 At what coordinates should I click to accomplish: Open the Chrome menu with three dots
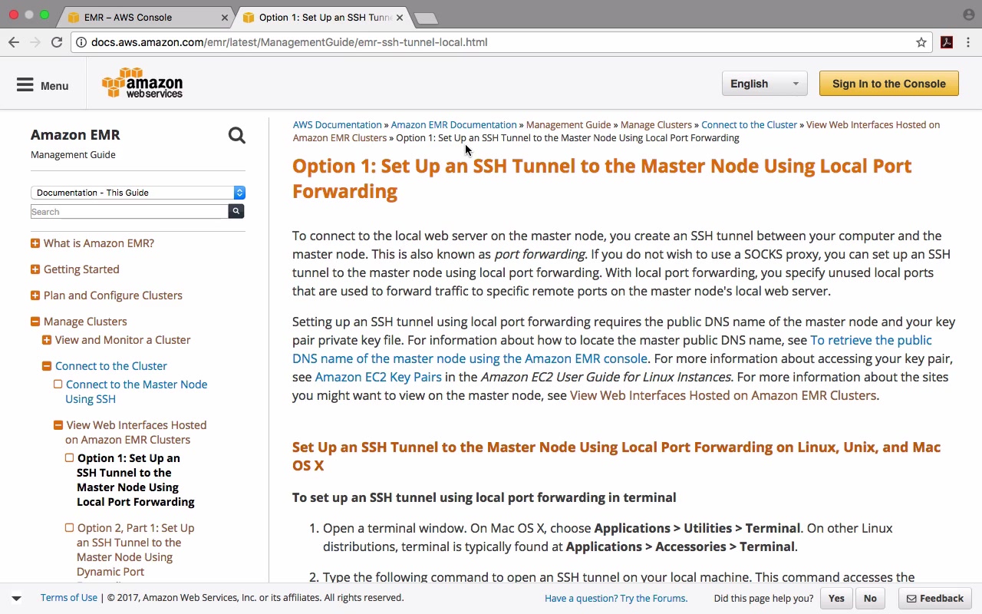point(969,42)
